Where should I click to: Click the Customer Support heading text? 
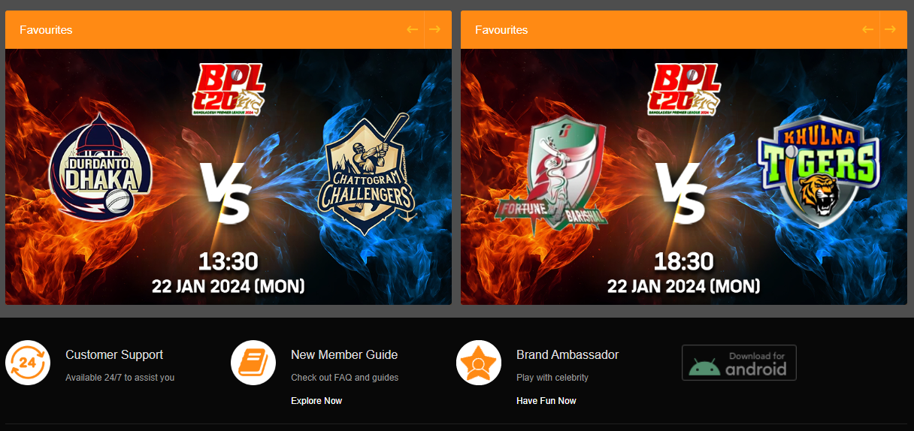pos(114,354)
